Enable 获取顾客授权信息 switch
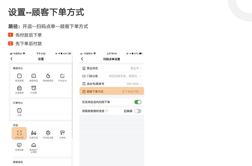The width and height of the screenshot is (252, 166). [138, 111]
